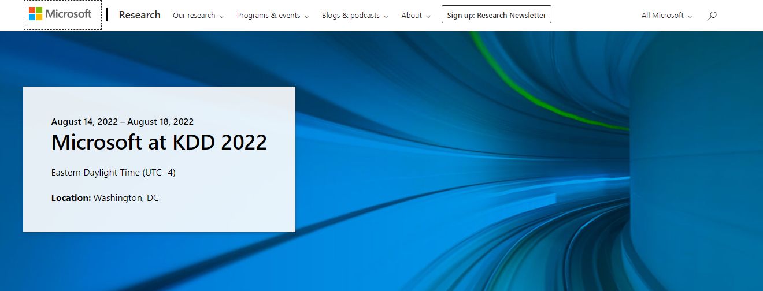Image resolution: width=763 pixels, height=291 pixels.
Task: Expand the Our research menu
Action: 198,16
